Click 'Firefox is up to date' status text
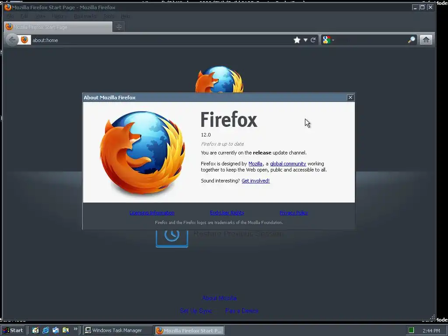The image size is (448, 336). (222, 144)
